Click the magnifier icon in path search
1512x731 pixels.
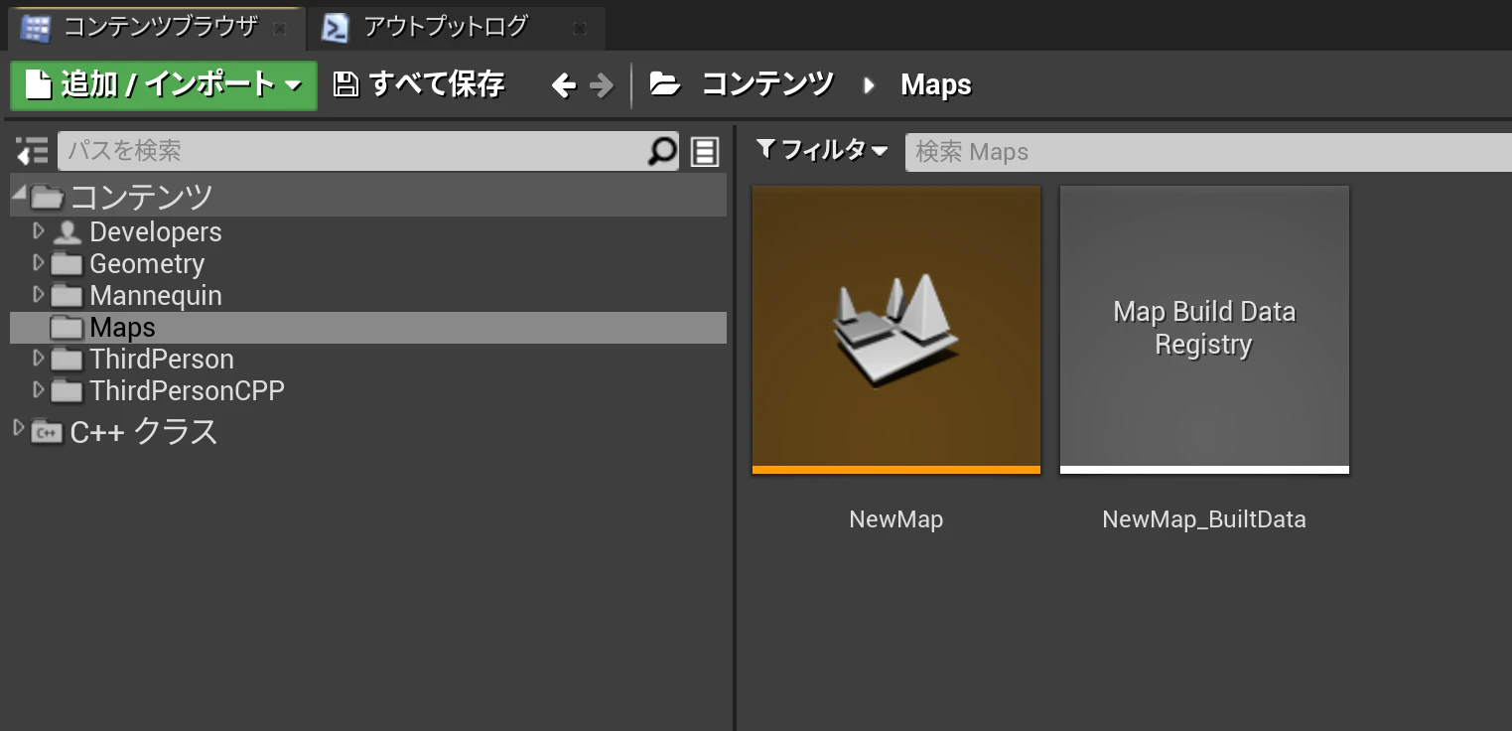coord(661,151)
